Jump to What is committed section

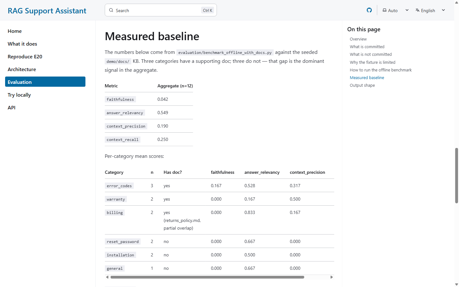367,47
